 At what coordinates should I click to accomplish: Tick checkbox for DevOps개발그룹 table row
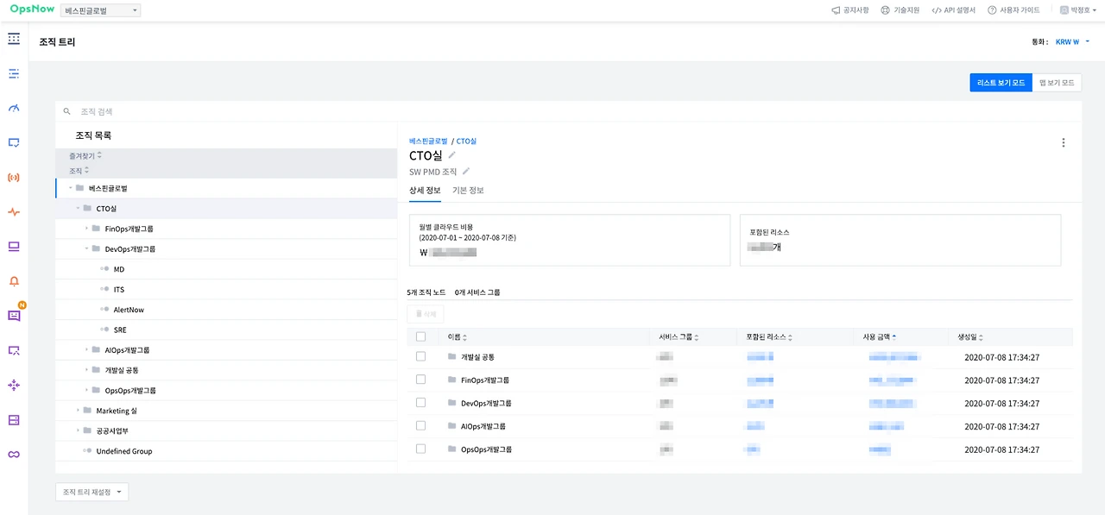(421, 403)
